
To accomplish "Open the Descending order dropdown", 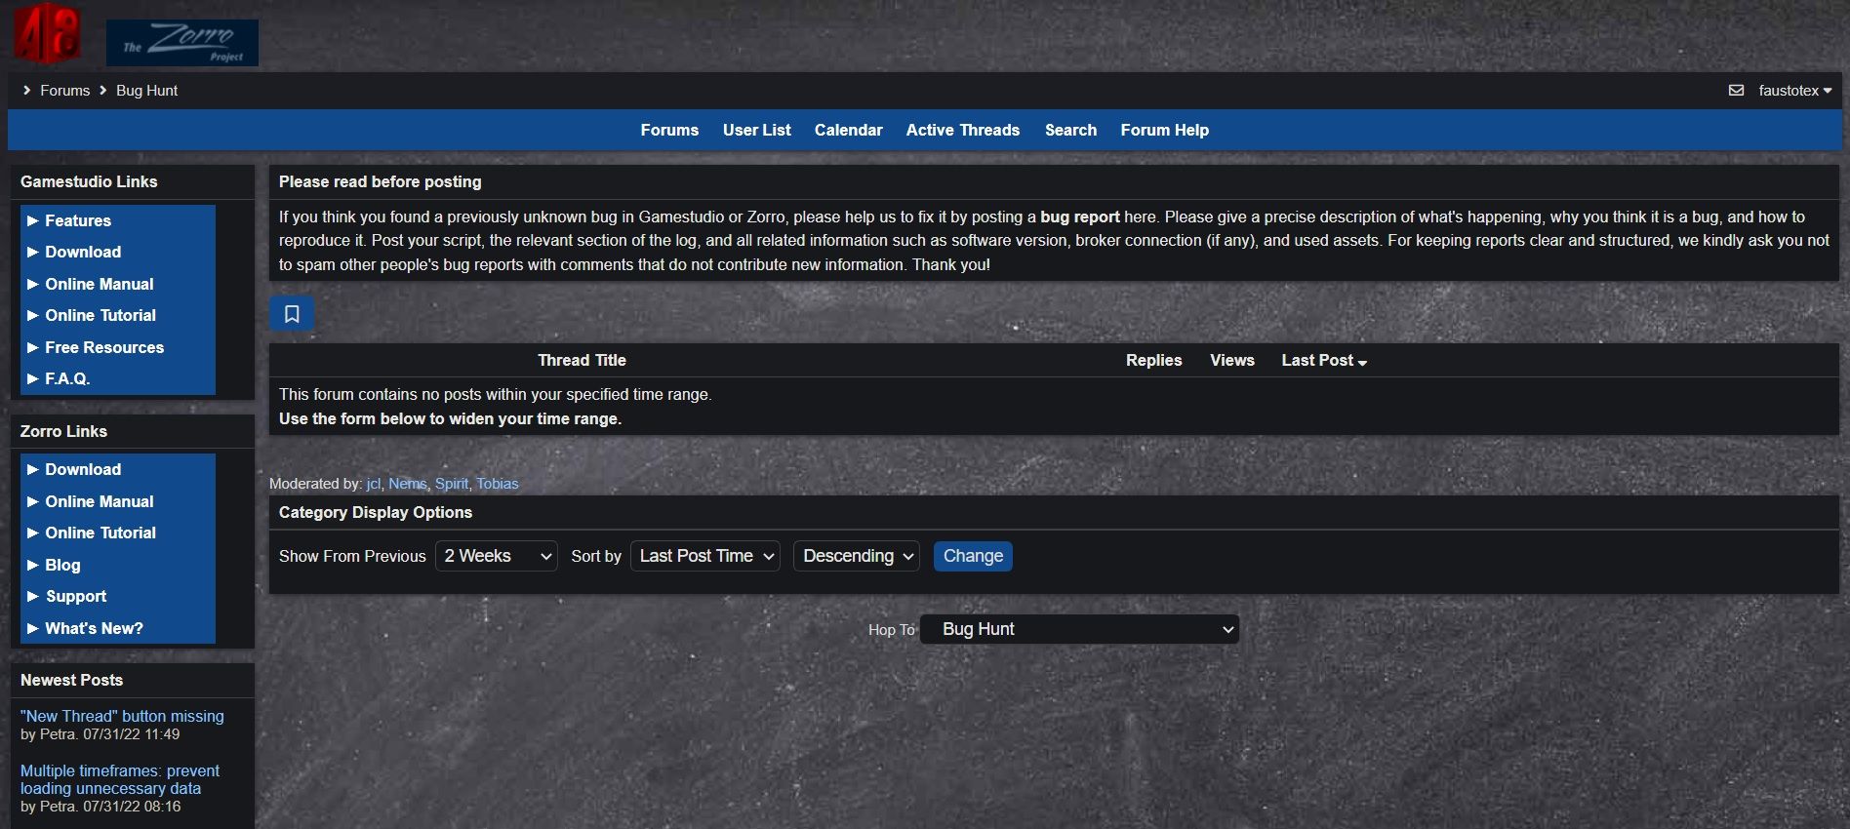I will [856, 556].
